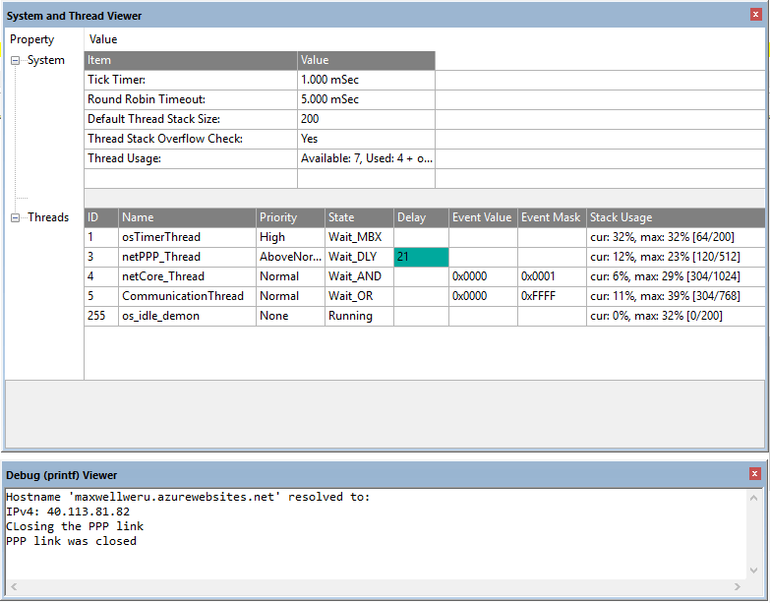770x603 pixels.
Task: Click the Property column header
Action: click(32, 39)
